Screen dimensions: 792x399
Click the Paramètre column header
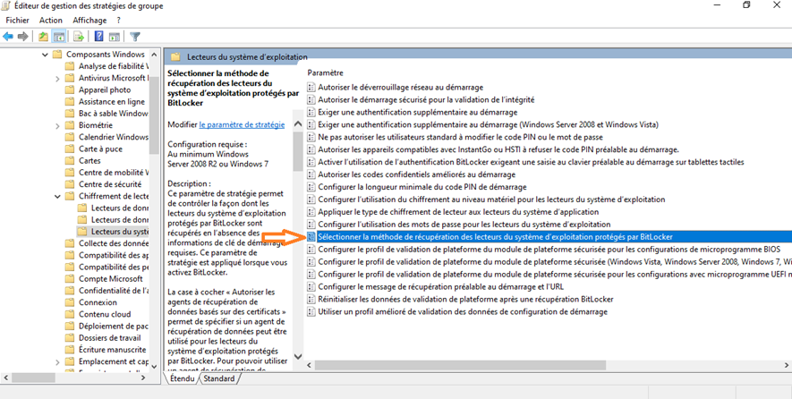click(x=325, y=73)
